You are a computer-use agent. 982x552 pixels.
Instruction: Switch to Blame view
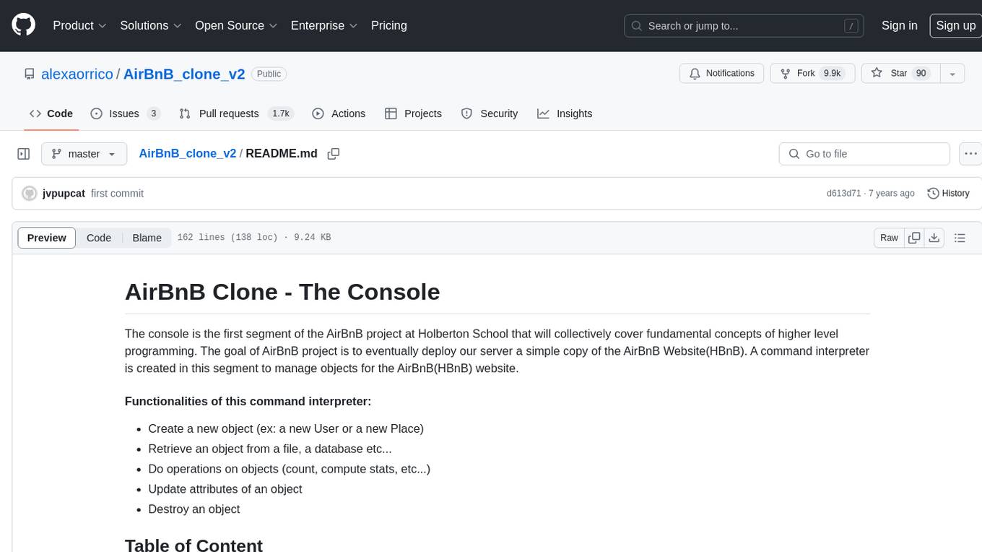click(147, 238)
